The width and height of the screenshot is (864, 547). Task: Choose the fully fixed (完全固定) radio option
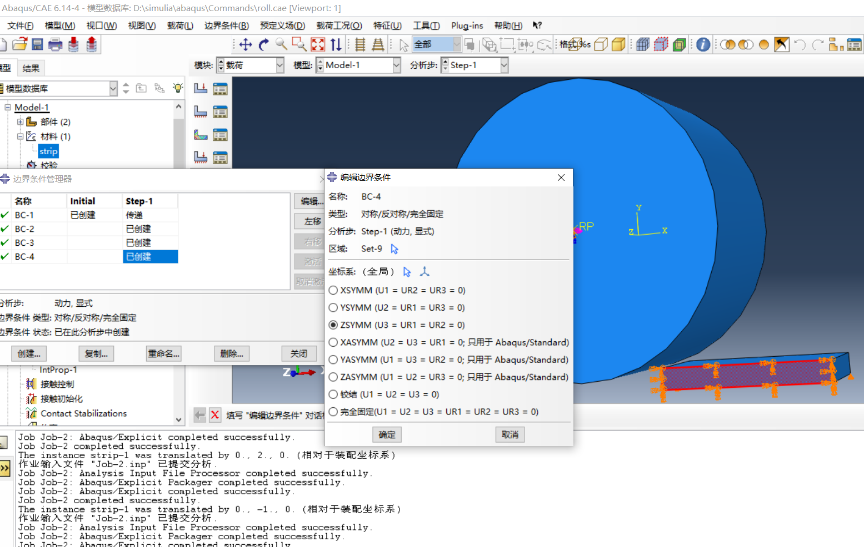333,412
